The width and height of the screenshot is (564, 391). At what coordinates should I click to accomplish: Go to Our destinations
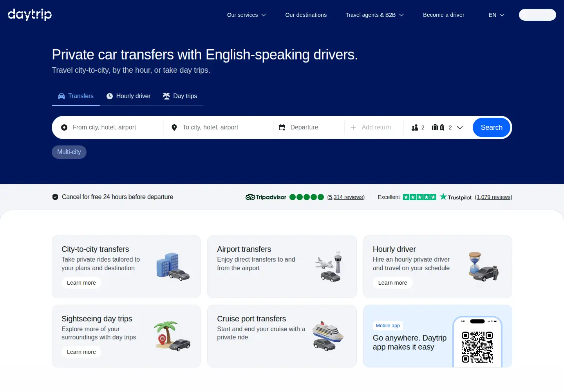[x=306, y=15]
